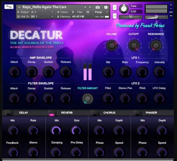Load previous instrument with left arrow
177x161 pixels.
[85, 7]
